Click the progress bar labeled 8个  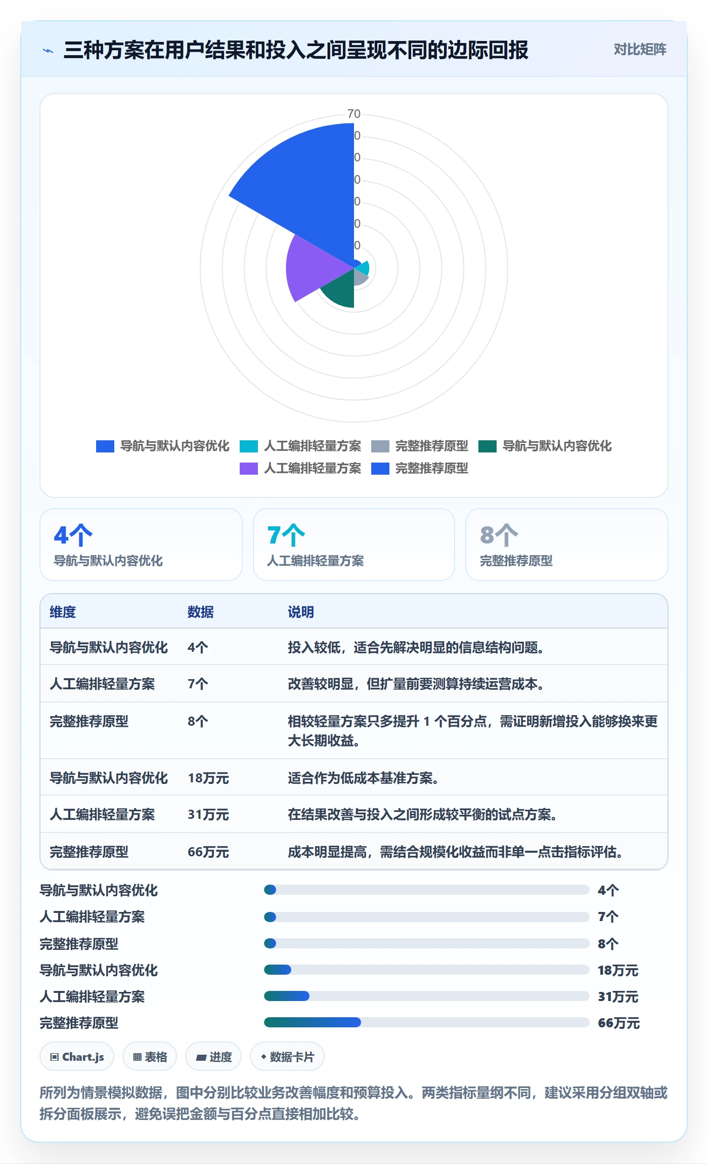[426, 943]
